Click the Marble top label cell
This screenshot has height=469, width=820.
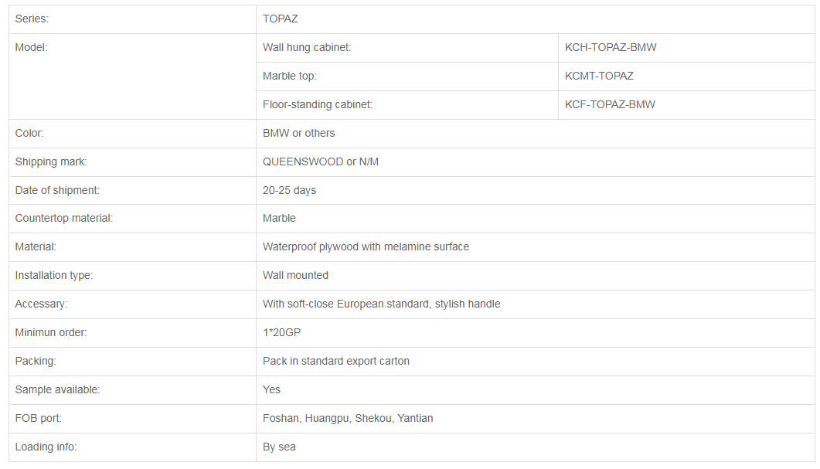(407, 76)
